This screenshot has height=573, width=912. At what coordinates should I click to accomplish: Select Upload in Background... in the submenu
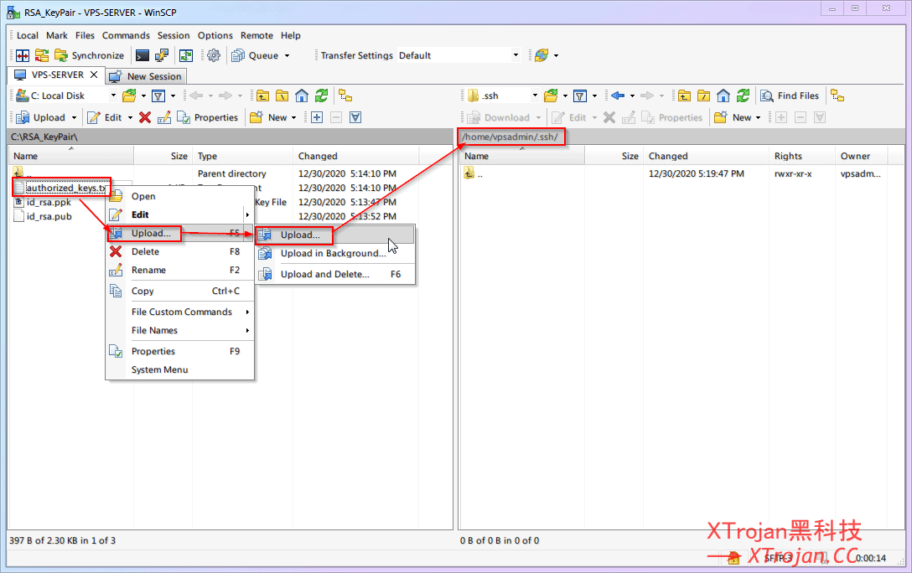tap(335, 253)
